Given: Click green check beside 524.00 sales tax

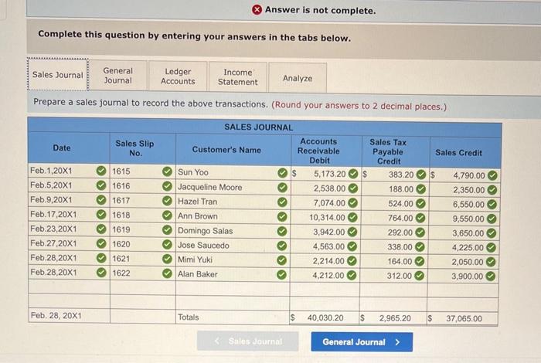Looking at the screenshot, I should [x=420, y=204].
